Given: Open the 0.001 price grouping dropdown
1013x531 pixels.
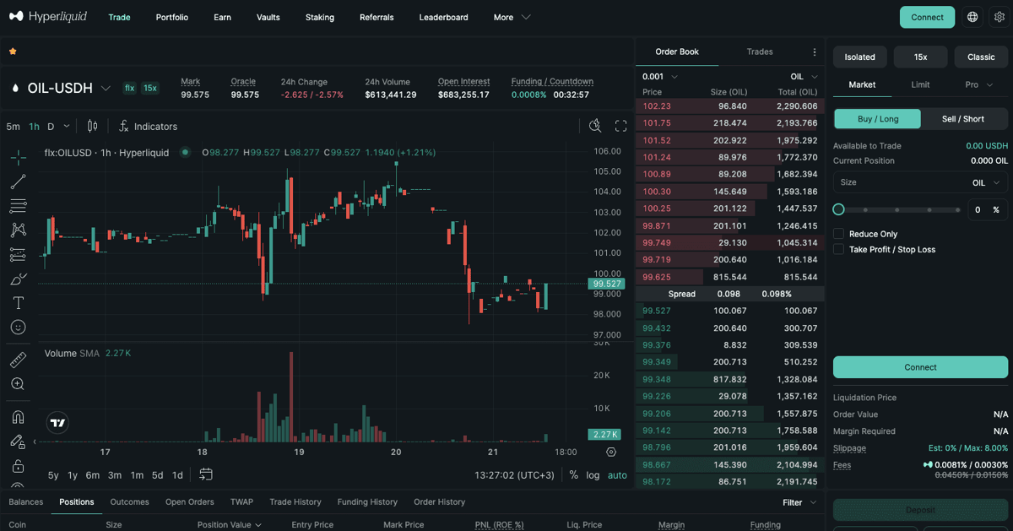Looking at the screenshot, I should [x=660, y=76].
